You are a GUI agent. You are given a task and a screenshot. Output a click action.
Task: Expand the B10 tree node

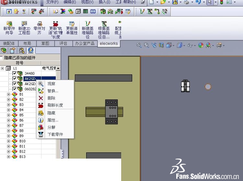tap(8, 141)
